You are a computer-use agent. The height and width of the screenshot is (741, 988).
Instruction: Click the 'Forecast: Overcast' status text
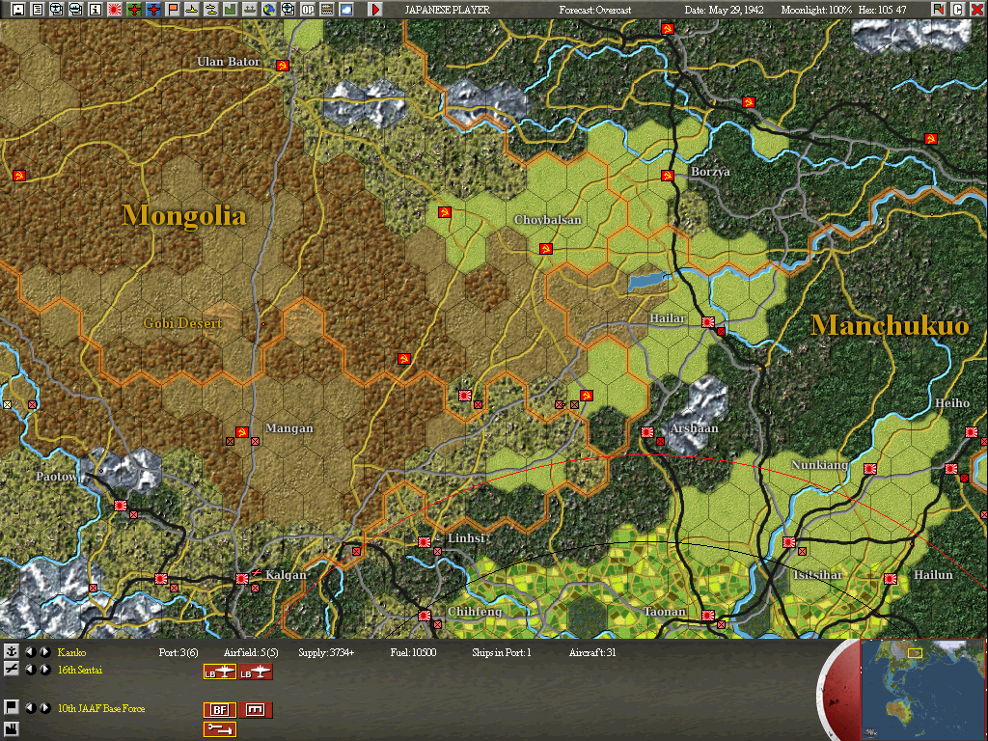(x=594, y=10)
